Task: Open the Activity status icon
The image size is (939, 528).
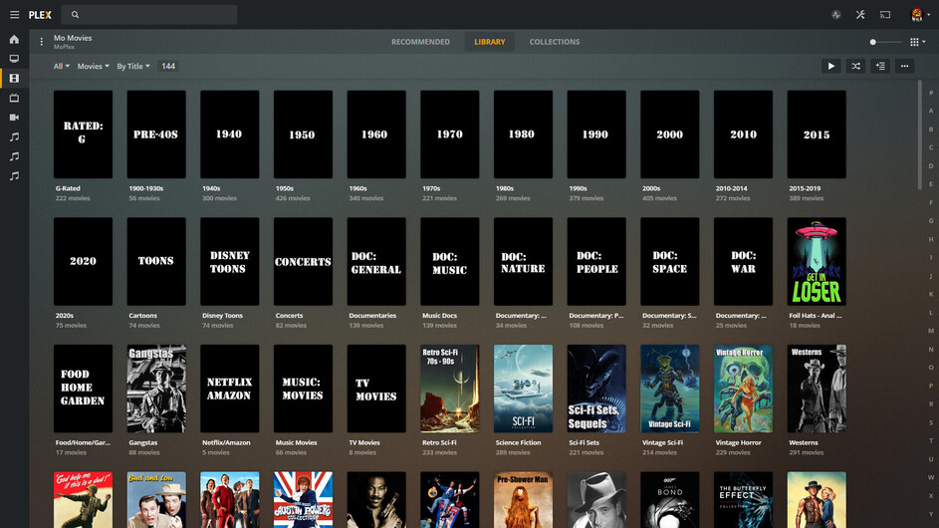Action: pyautogui.click(x=836, y=14)
